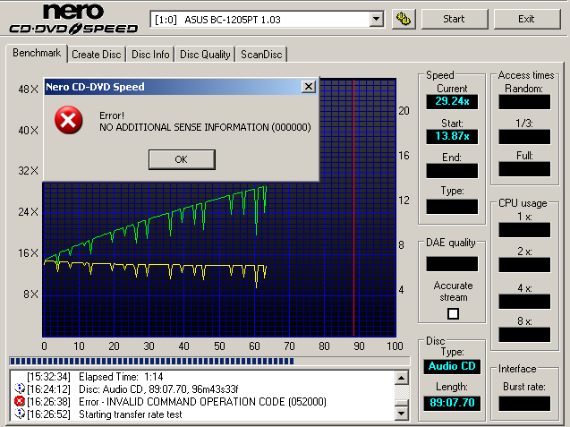
Task: Click the Current speed value 29.24x
Action: (452, 101)
